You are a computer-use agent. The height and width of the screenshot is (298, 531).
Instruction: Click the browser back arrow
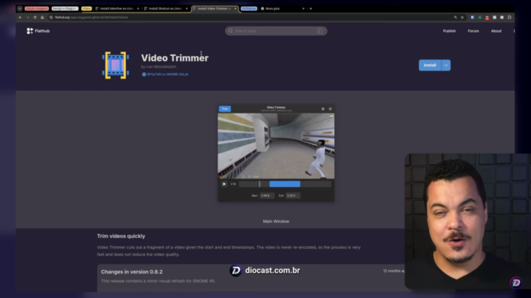point(20,17)
